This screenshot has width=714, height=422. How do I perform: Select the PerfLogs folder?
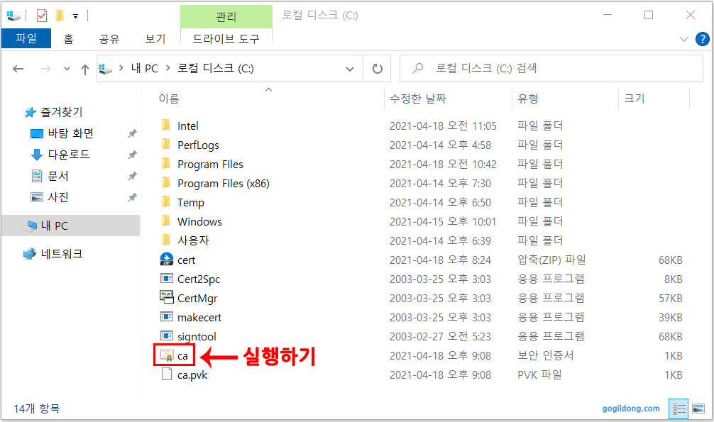pos(198,145)
